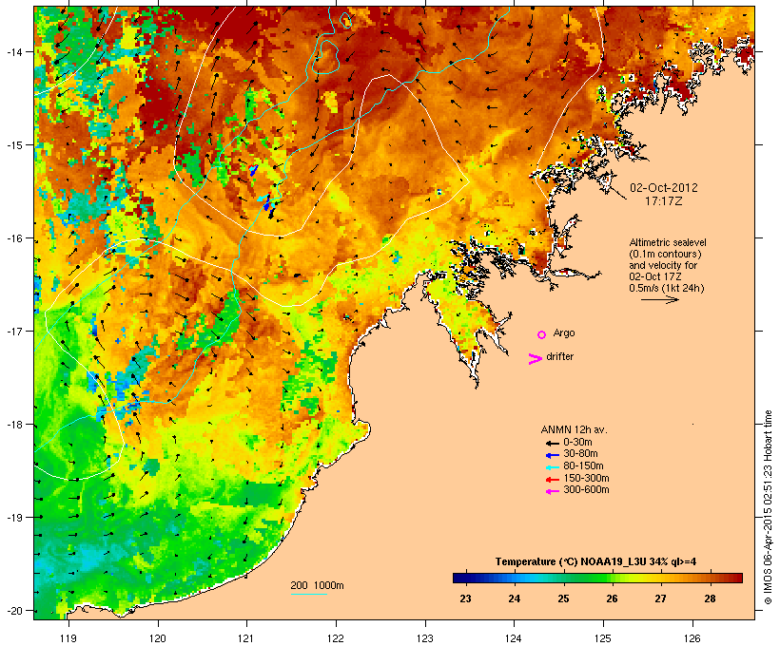Click the latitude axis label -20
The width and height of the screenshot is (780, 646).
(14, 611)
